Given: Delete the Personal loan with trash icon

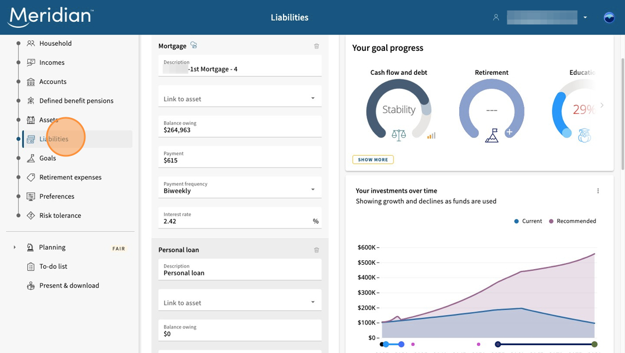Looking at the screenshot, I should click(x=316, y=250).
